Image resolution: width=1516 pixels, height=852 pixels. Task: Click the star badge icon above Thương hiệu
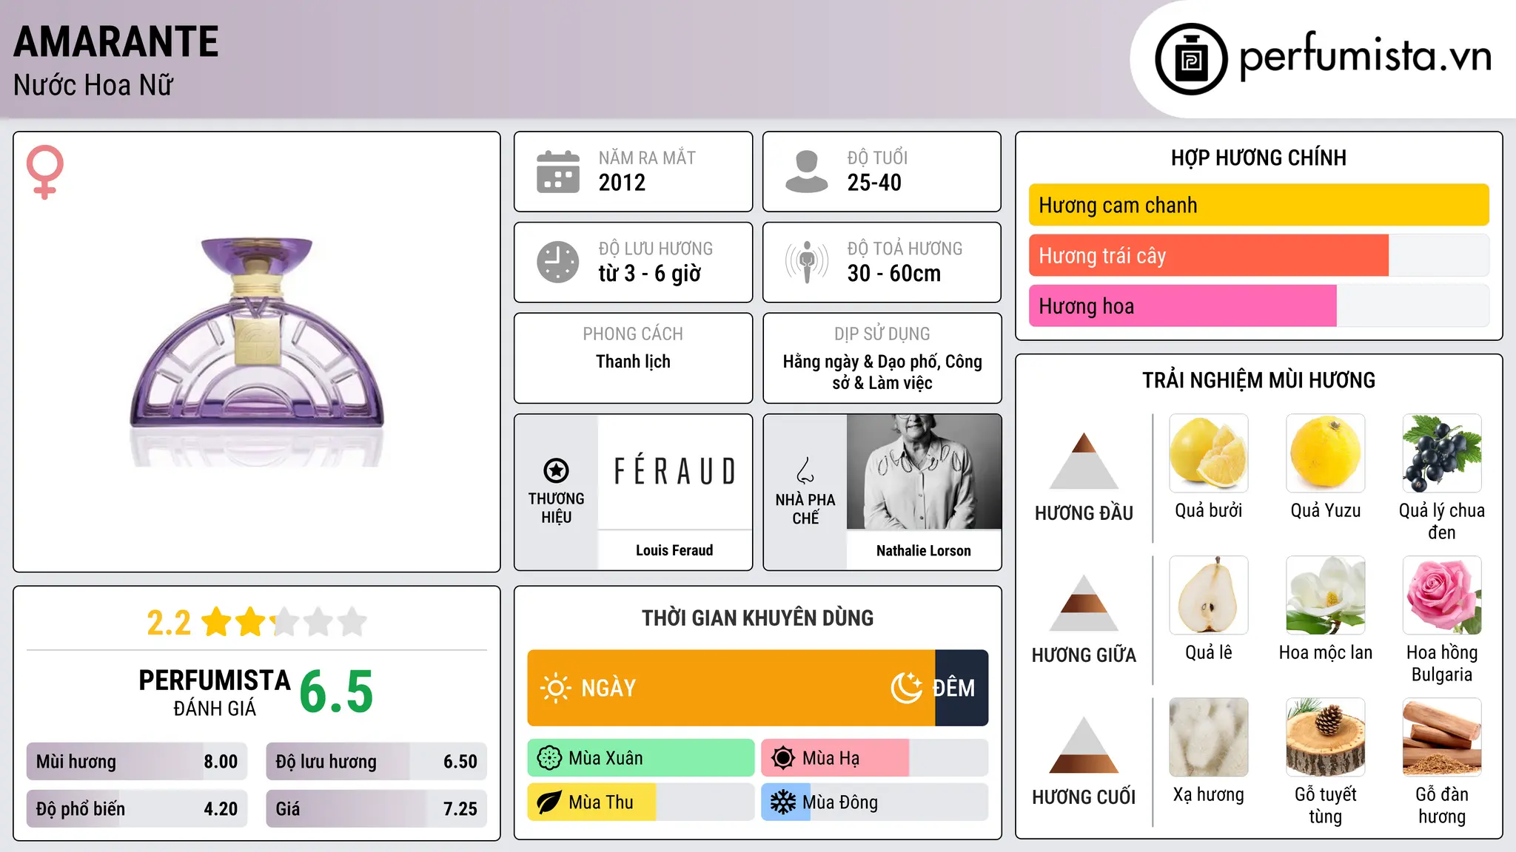click(x=556, y=470)
